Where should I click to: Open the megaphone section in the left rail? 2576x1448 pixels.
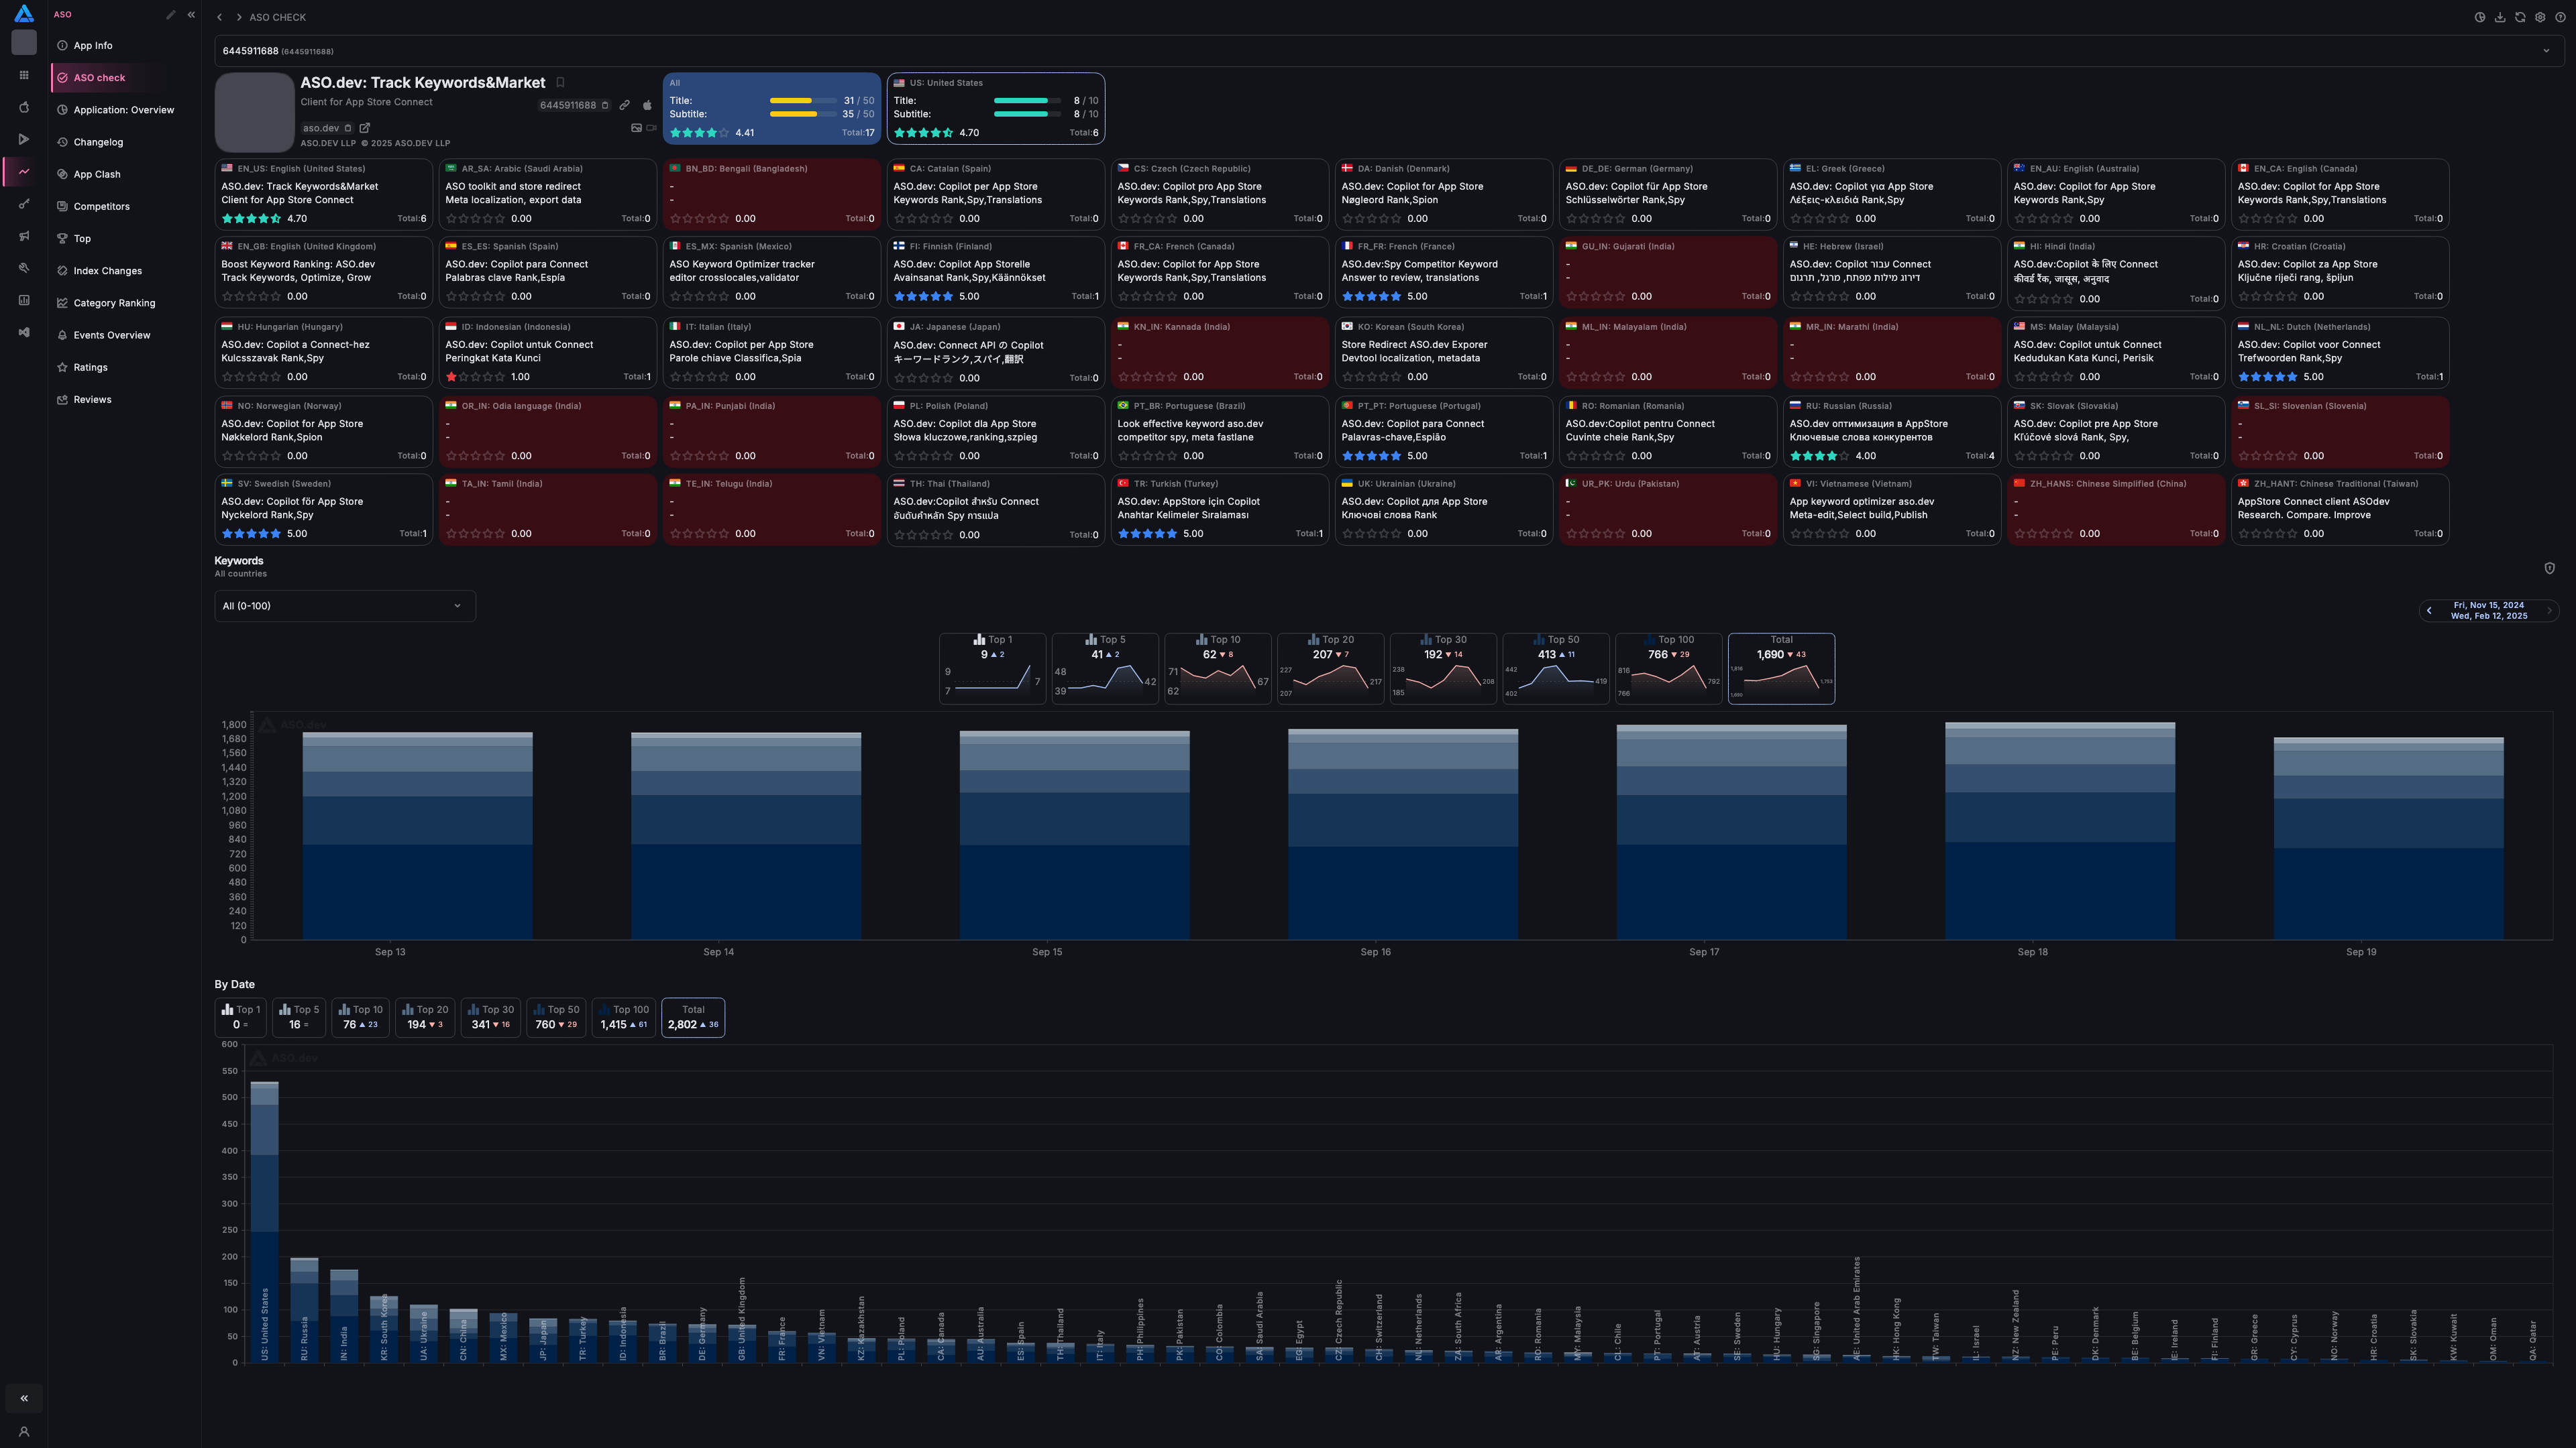coord(24,236)
